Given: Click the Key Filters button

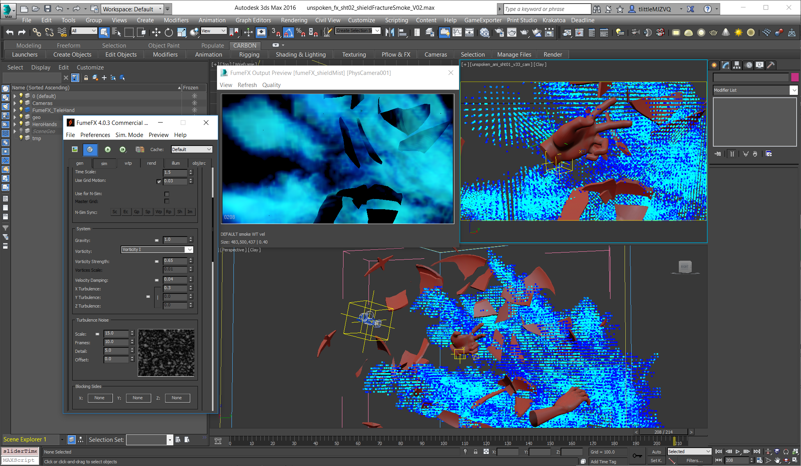Looking at the screenshot, I should (x=694, y=461).
